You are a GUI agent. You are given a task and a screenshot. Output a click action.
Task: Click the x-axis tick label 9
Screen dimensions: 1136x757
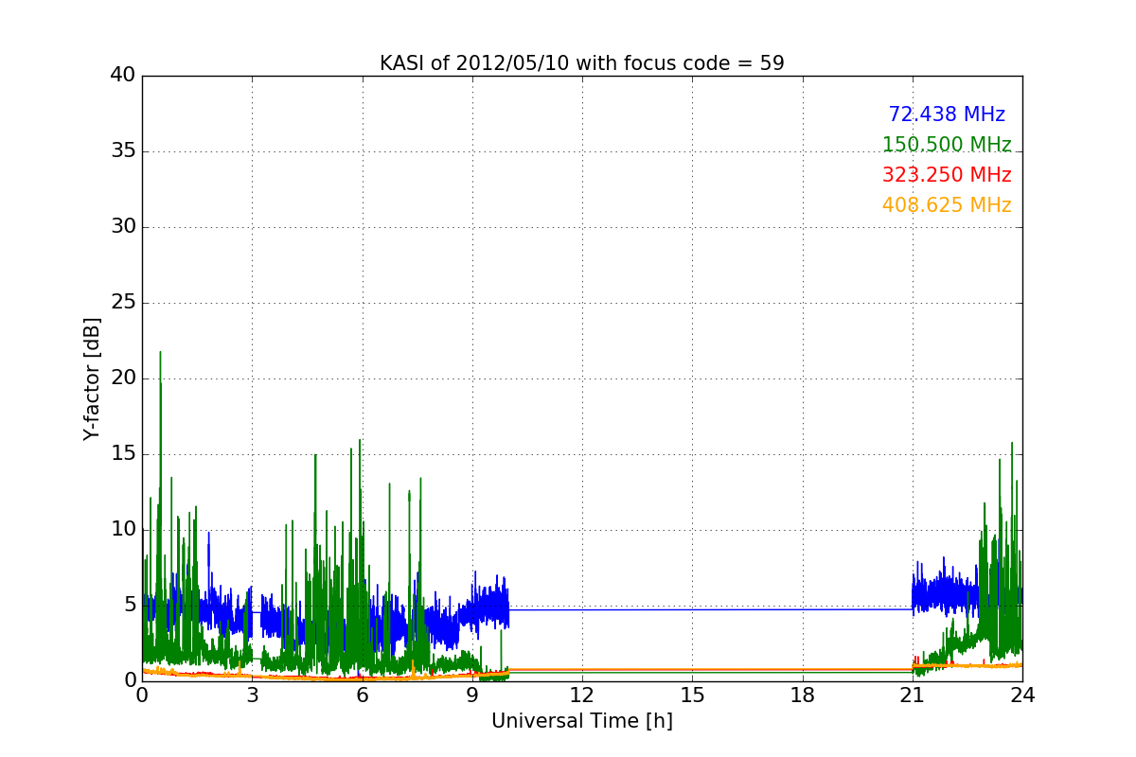click(471, 695)
